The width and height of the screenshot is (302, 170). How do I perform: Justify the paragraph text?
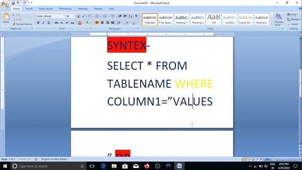[x=113, y=23]
